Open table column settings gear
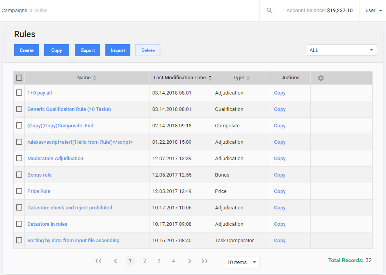386x275 pixels. [320, 78]
